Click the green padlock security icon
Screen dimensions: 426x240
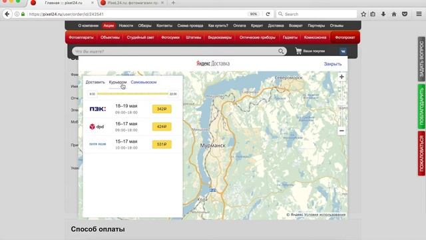(x=23, y=14)
